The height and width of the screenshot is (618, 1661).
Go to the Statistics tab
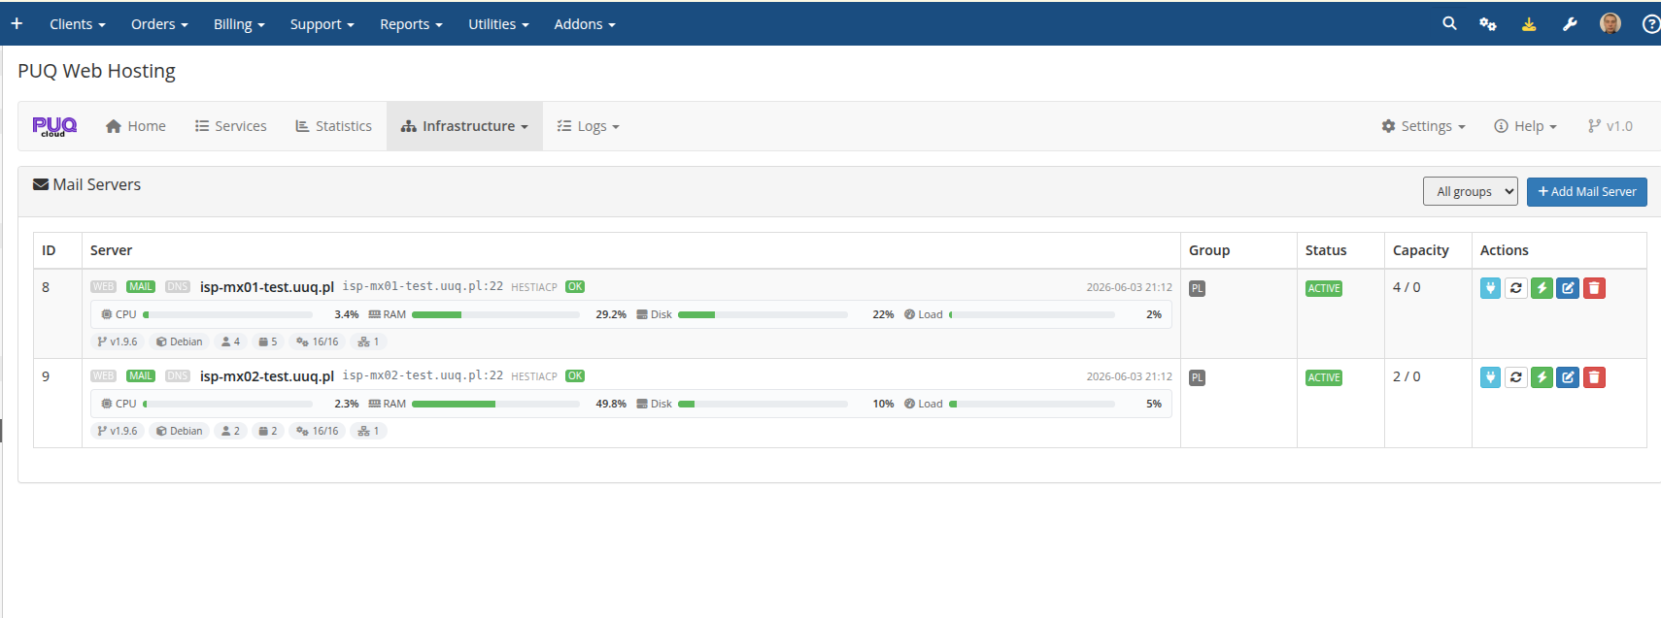tap(333, 126)
